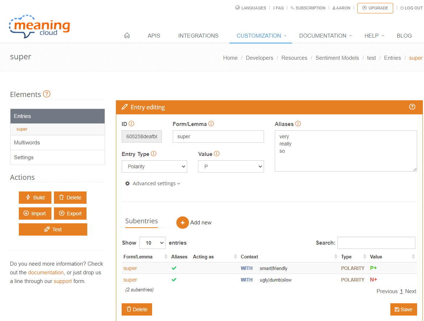
Task: Sort table by Type column arrows
Action: point(365,257)
